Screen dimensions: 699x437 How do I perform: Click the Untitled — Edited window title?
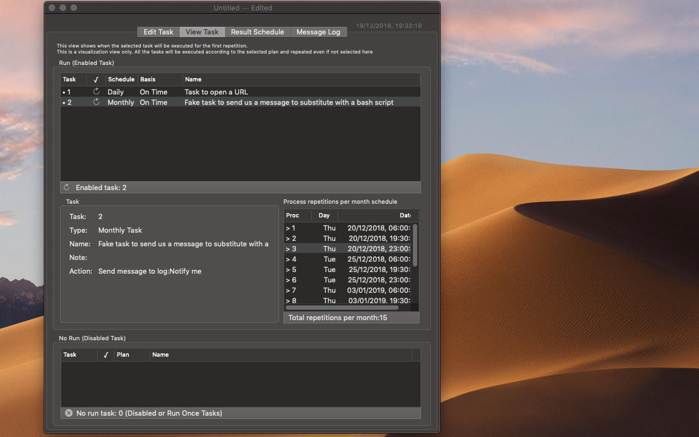click(x=243, y=8)
